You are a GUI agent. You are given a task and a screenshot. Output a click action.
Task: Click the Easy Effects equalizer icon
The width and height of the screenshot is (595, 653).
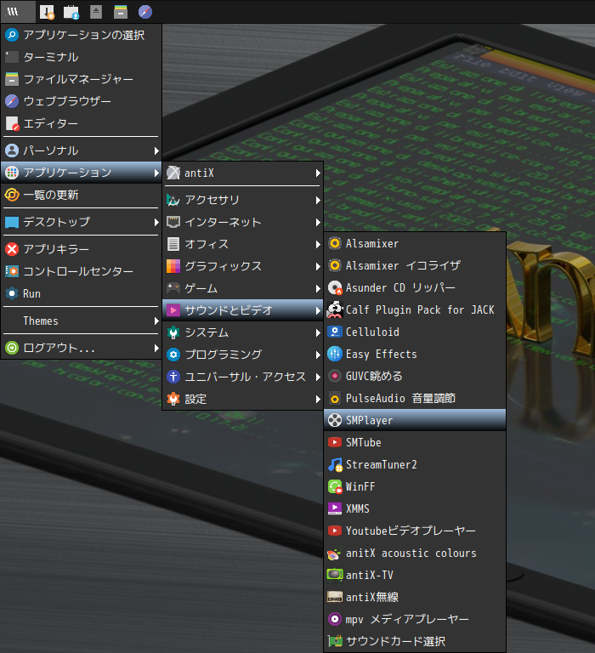335,354
